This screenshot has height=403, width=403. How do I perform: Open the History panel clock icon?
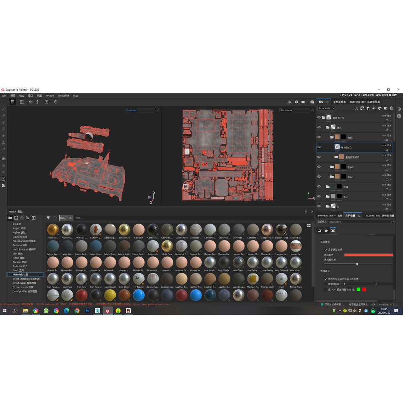[x=399, y=109]
